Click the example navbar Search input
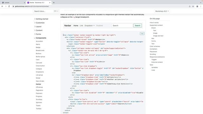 coord(122,26)
